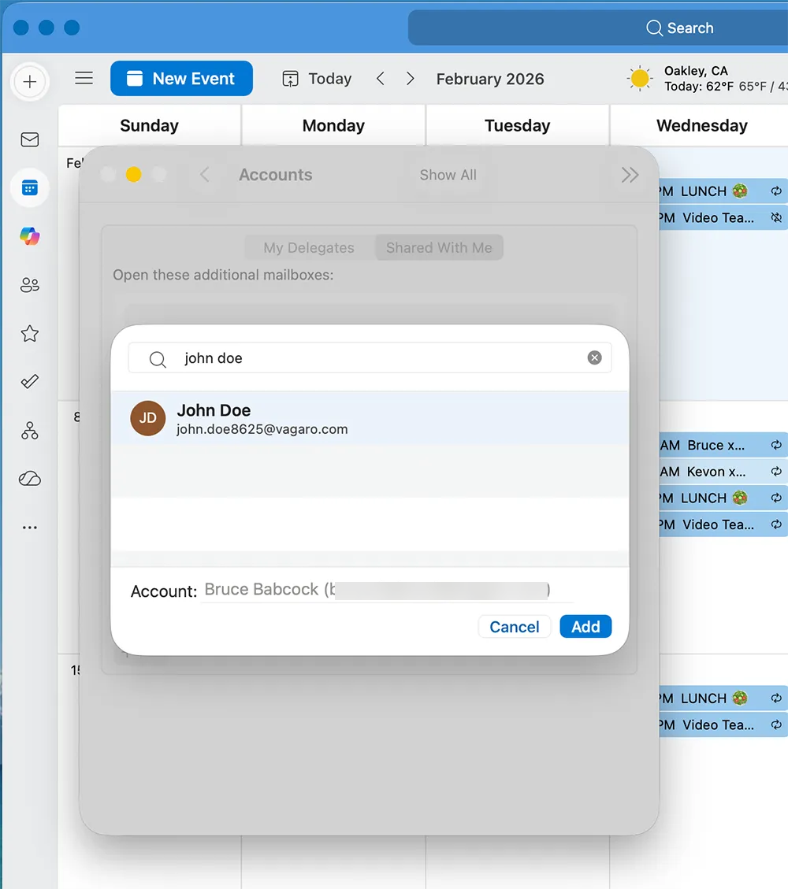Switch to the My Delegates tab
788x889 pixels.
click(308, 247)
